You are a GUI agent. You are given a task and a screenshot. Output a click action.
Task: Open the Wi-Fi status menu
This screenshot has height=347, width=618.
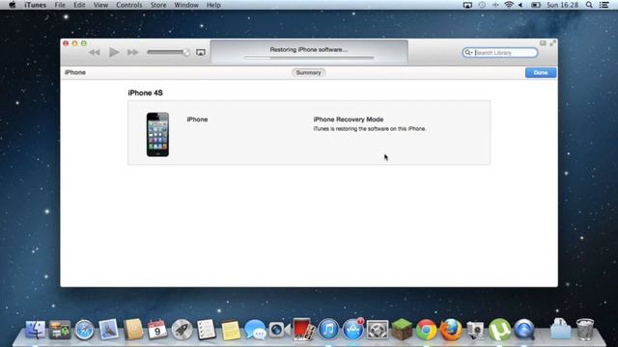[x=509, y=5]
